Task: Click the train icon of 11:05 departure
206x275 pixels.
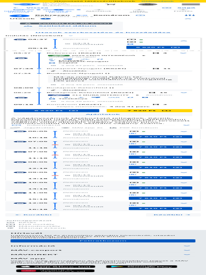Action: (20, 193)
